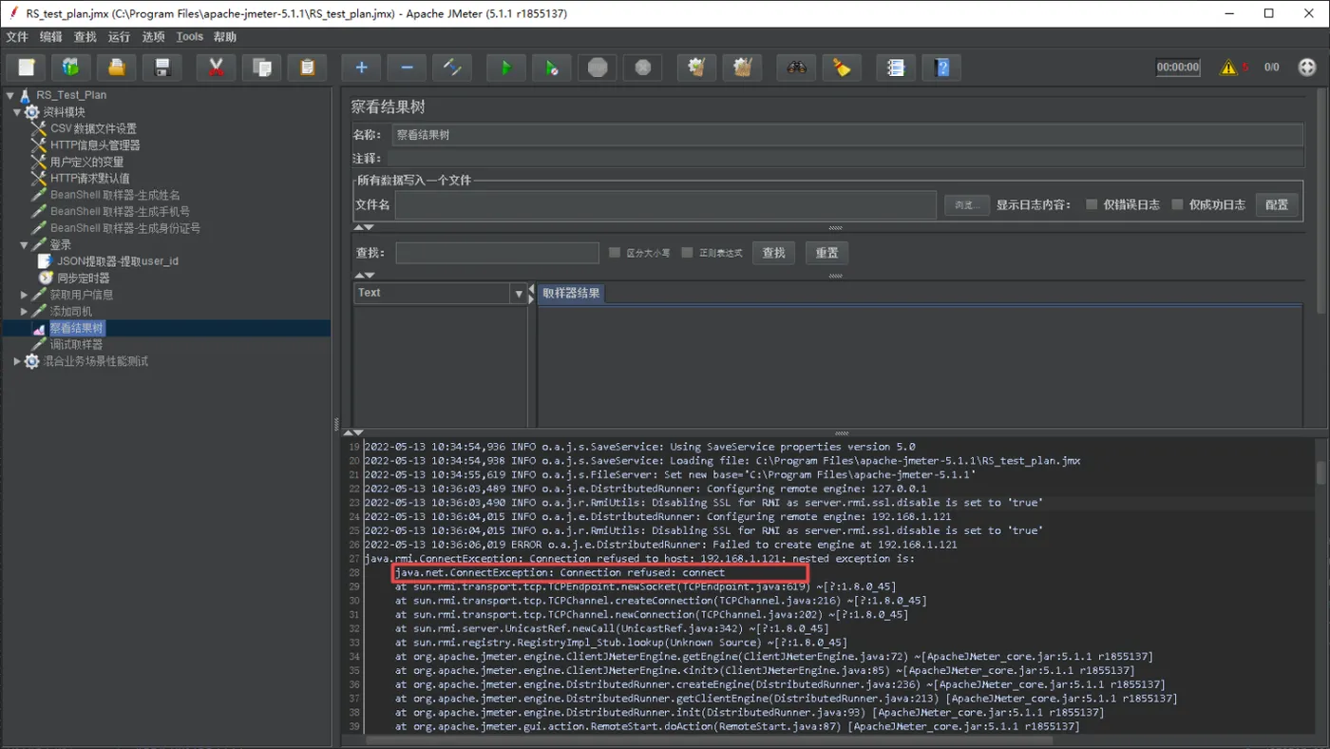Enable the 仅错误日志 checkbox

pos(1092,204)
